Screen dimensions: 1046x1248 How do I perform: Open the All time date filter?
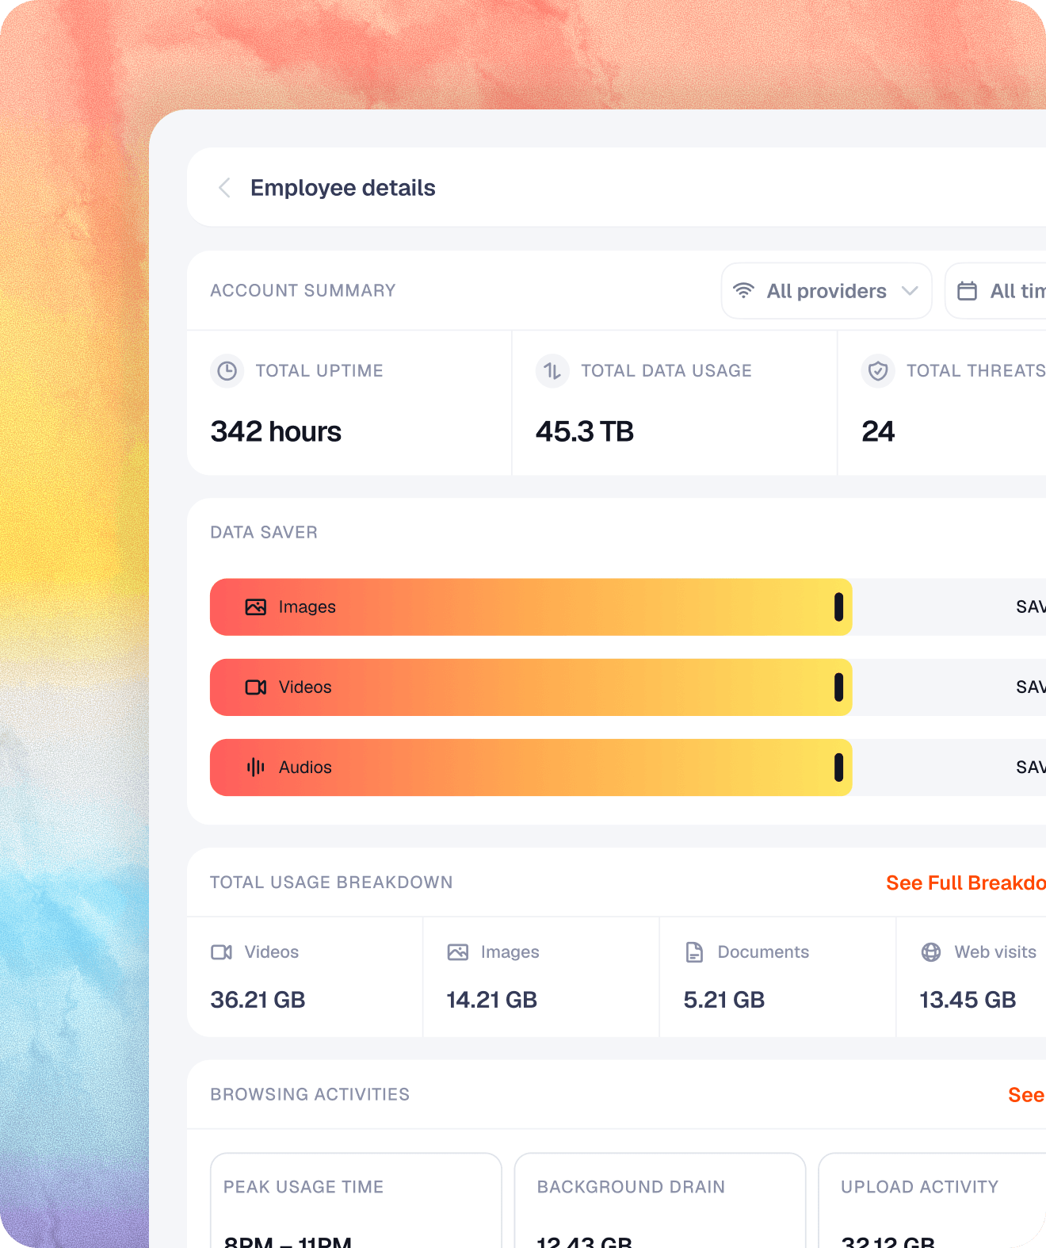coord(996,291)
